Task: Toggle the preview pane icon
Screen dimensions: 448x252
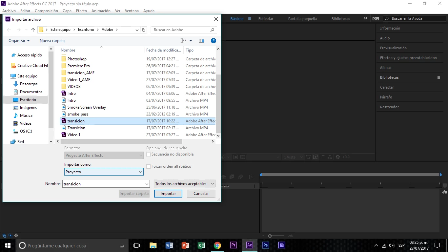Action: click(202, 41)
